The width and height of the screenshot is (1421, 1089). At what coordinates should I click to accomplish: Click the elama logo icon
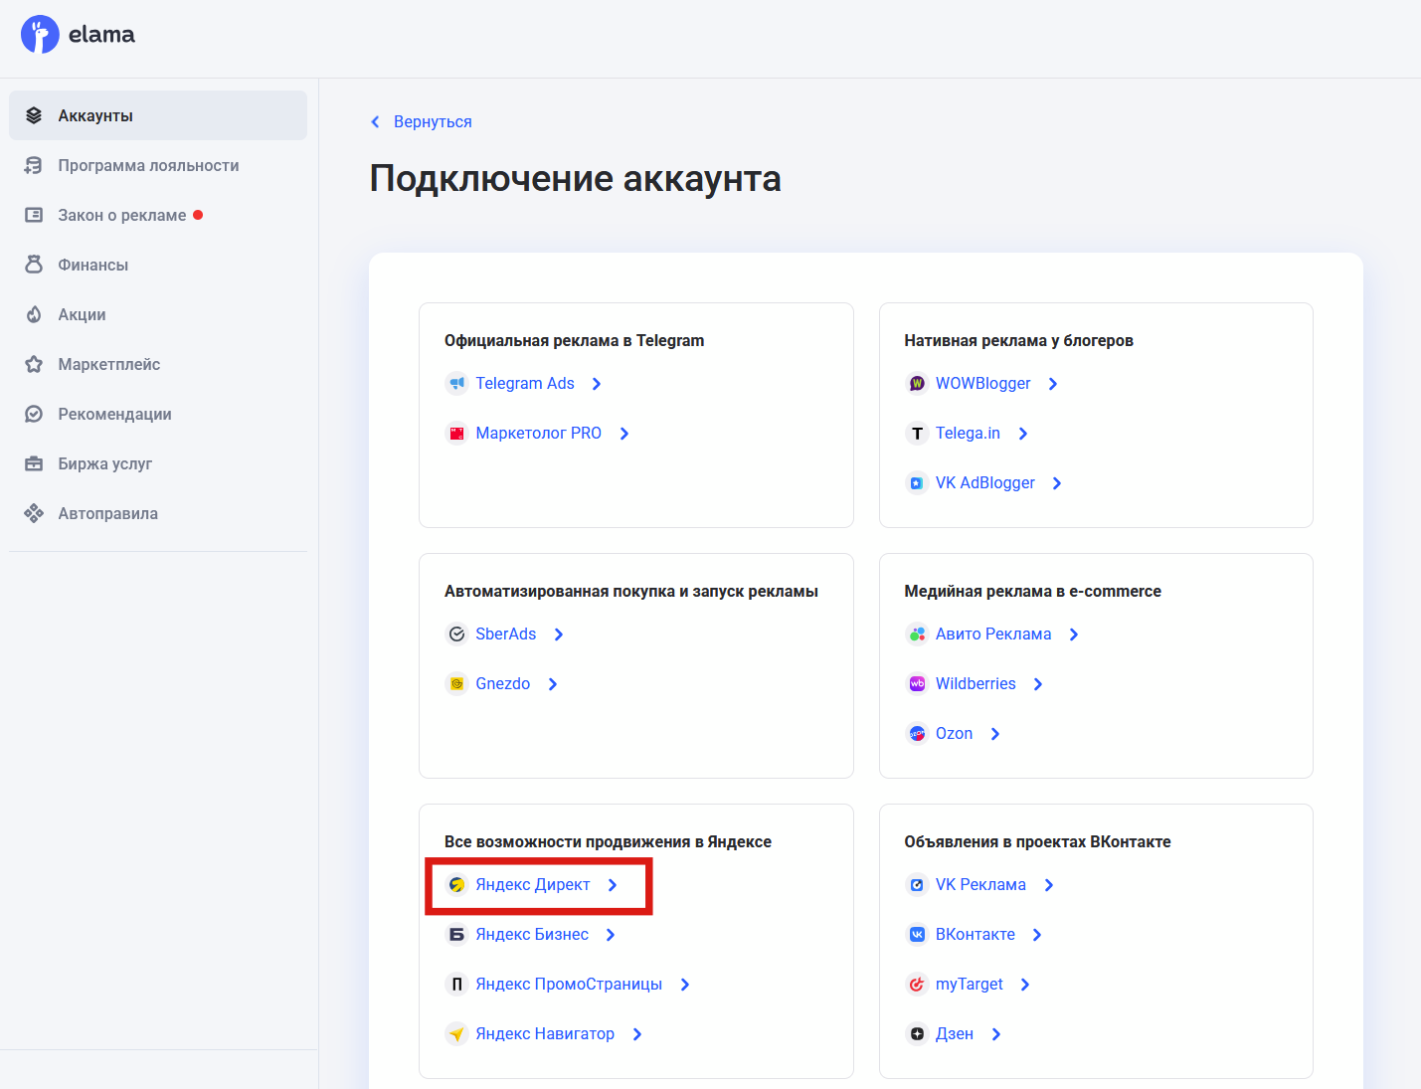coord(39,34)
